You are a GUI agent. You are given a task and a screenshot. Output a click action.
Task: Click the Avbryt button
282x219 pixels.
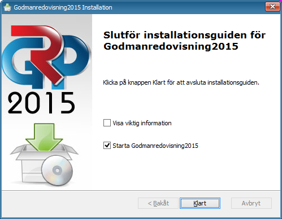point(251,203)
